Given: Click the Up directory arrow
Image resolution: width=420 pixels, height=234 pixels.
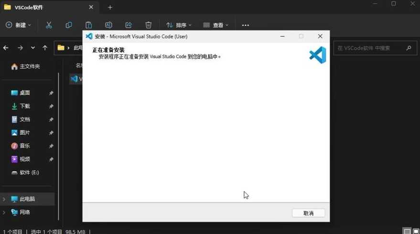Looking at the screenshot, I should pos(45,48).
